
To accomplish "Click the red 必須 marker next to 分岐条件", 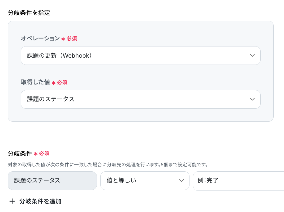I will click(x=44, y=154).
